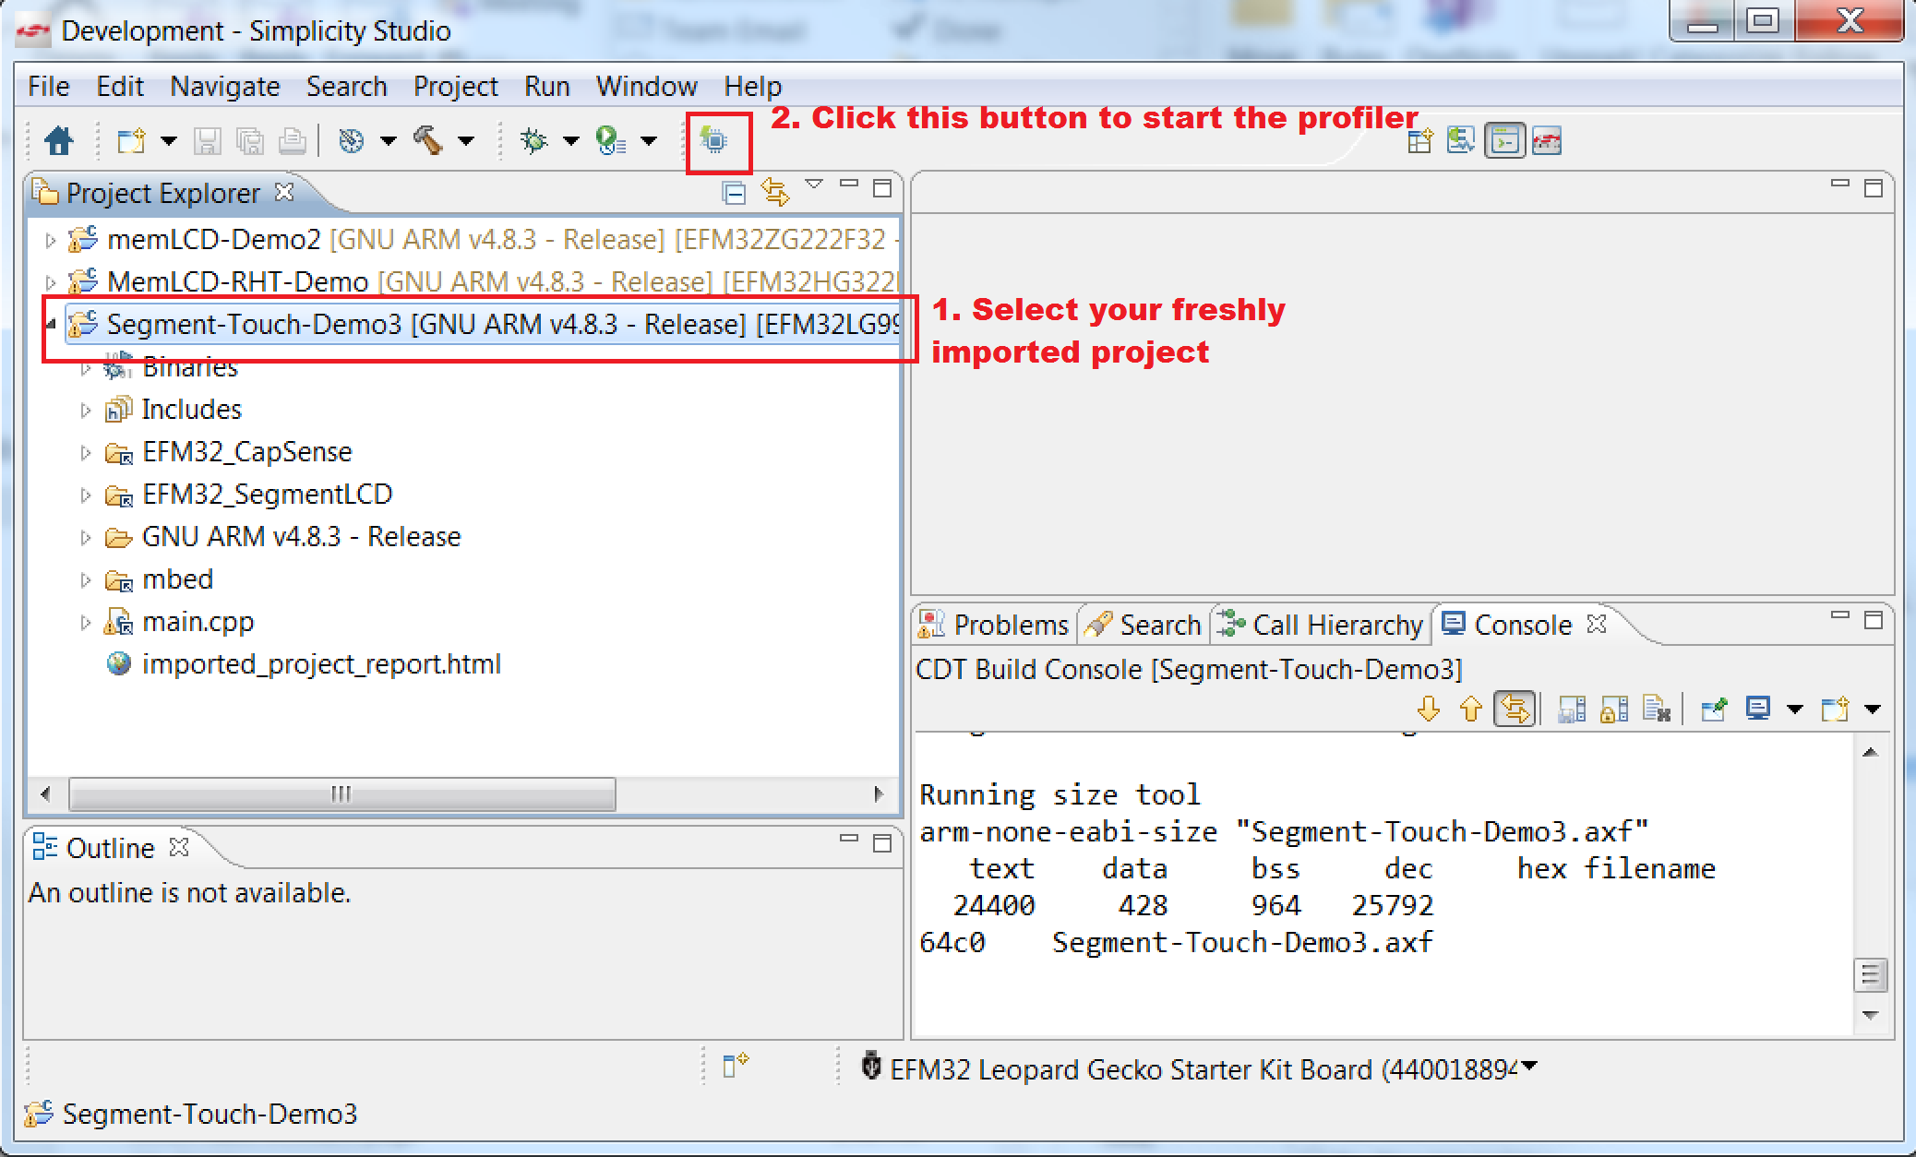Toggle console Scroll Lock icon
Screen dimensions: 1916x1157
(1614, 710)
